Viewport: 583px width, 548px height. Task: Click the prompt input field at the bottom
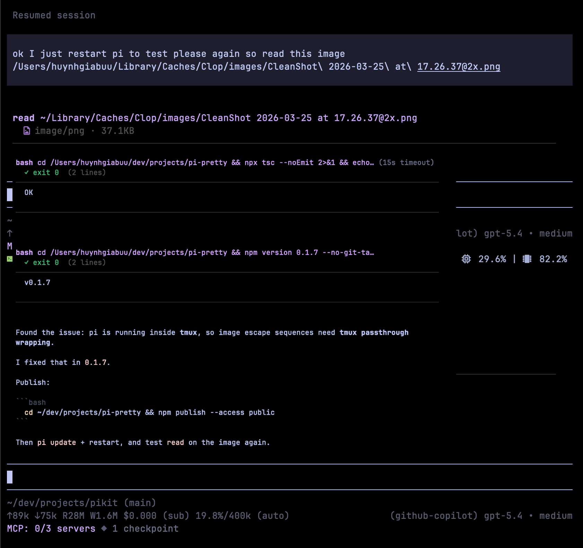click(x=139, y=477)
